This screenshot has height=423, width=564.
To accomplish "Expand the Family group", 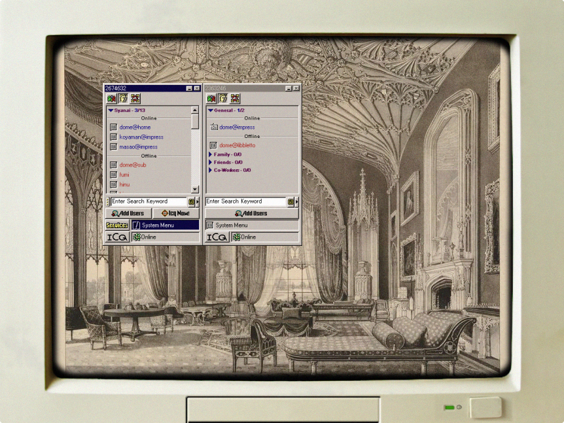I will 210,154.
